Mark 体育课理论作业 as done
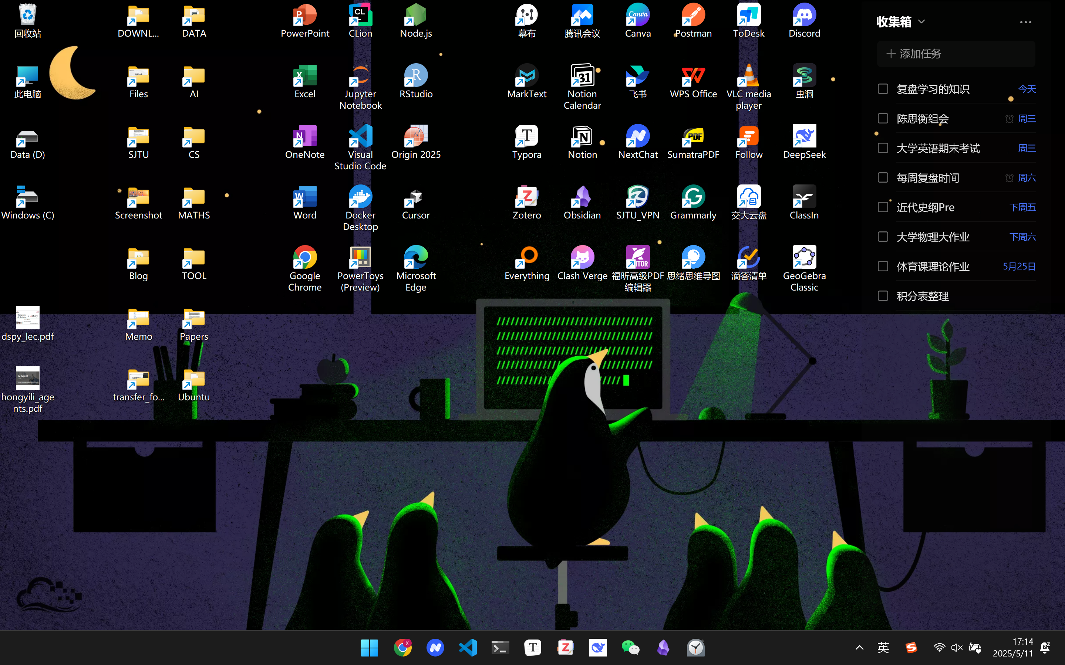 pyautogui.click(x=883, y=266)
